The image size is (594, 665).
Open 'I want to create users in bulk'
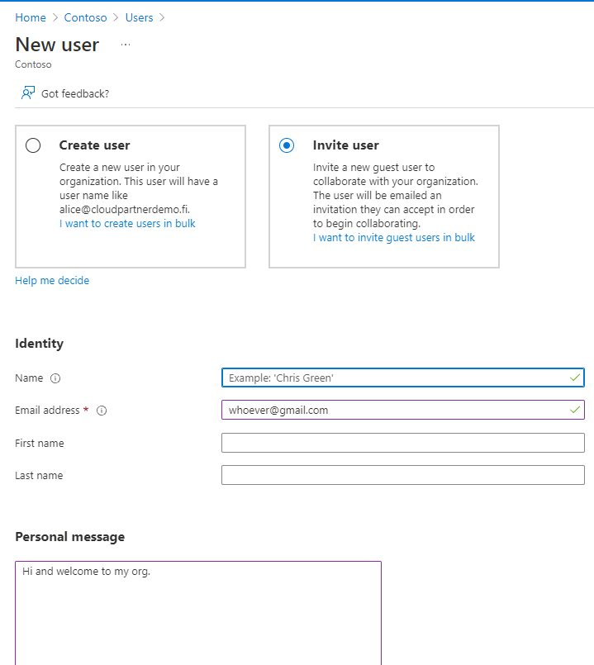coord(127,224)
